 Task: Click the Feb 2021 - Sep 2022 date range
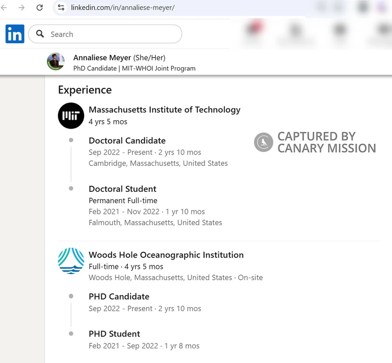pyautogui.click(x=123, y=346)
